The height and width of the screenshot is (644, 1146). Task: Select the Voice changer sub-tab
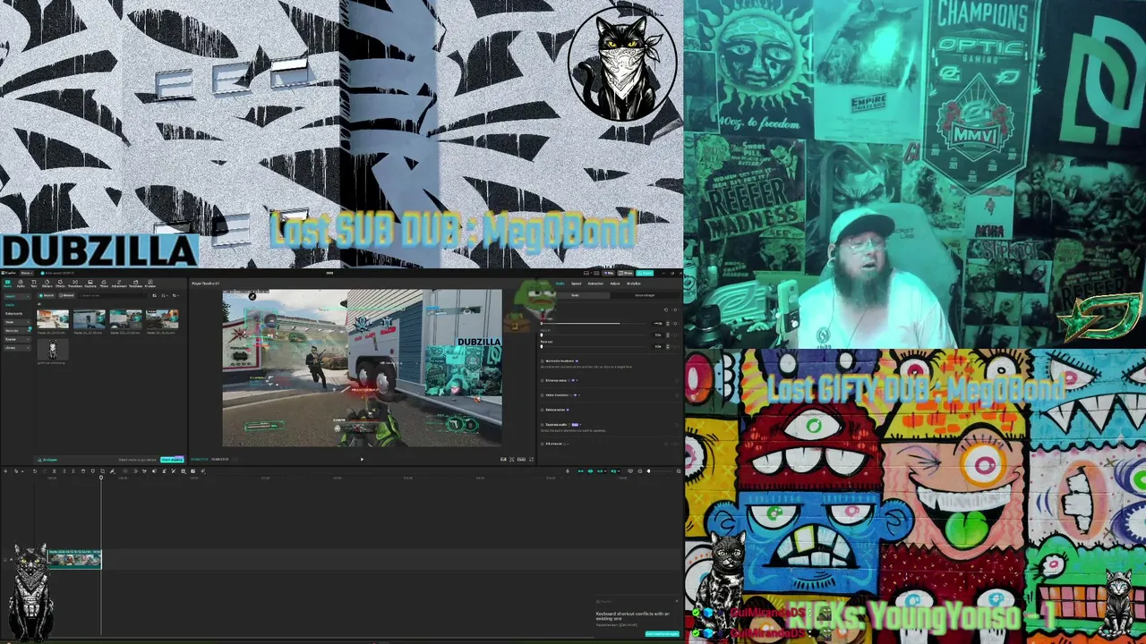645,294
